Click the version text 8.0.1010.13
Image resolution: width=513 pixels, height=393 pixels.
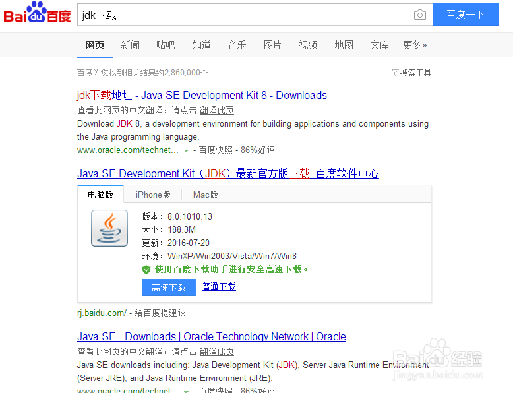point(190,217)
